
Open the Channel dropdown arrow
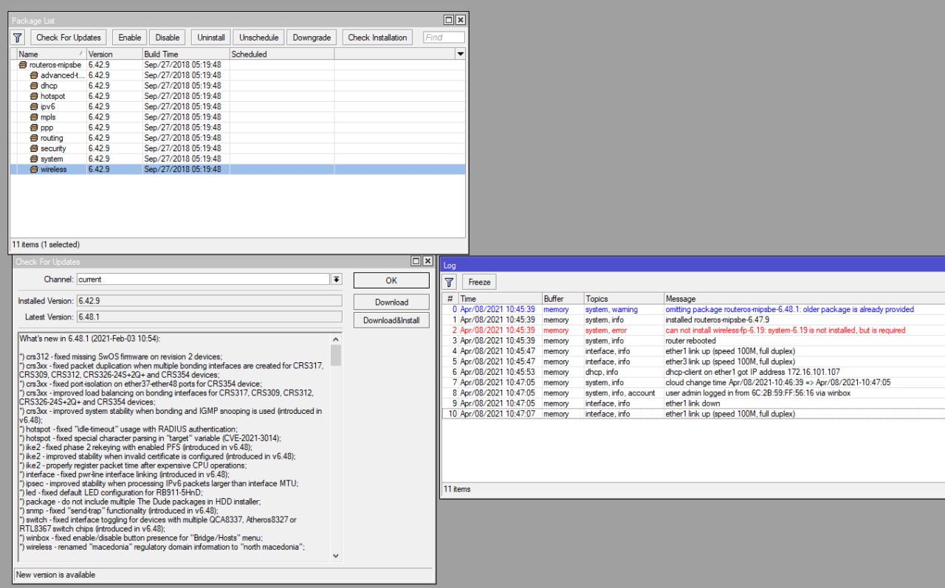tap(337, 280)
